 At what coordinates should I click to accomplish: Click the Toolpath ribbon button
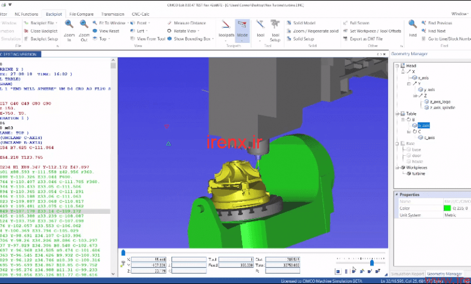point(226,31)
